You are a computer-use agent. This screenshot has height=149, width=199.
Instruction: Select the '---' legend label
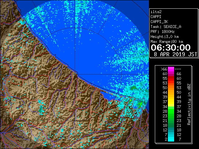tap(178, 69)
